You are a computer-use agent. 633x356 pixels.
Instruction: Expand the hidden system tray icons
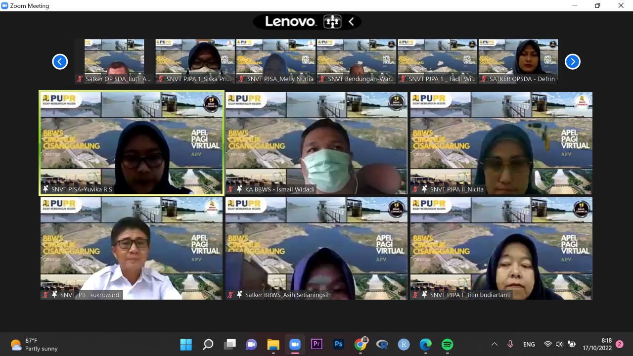494,344
